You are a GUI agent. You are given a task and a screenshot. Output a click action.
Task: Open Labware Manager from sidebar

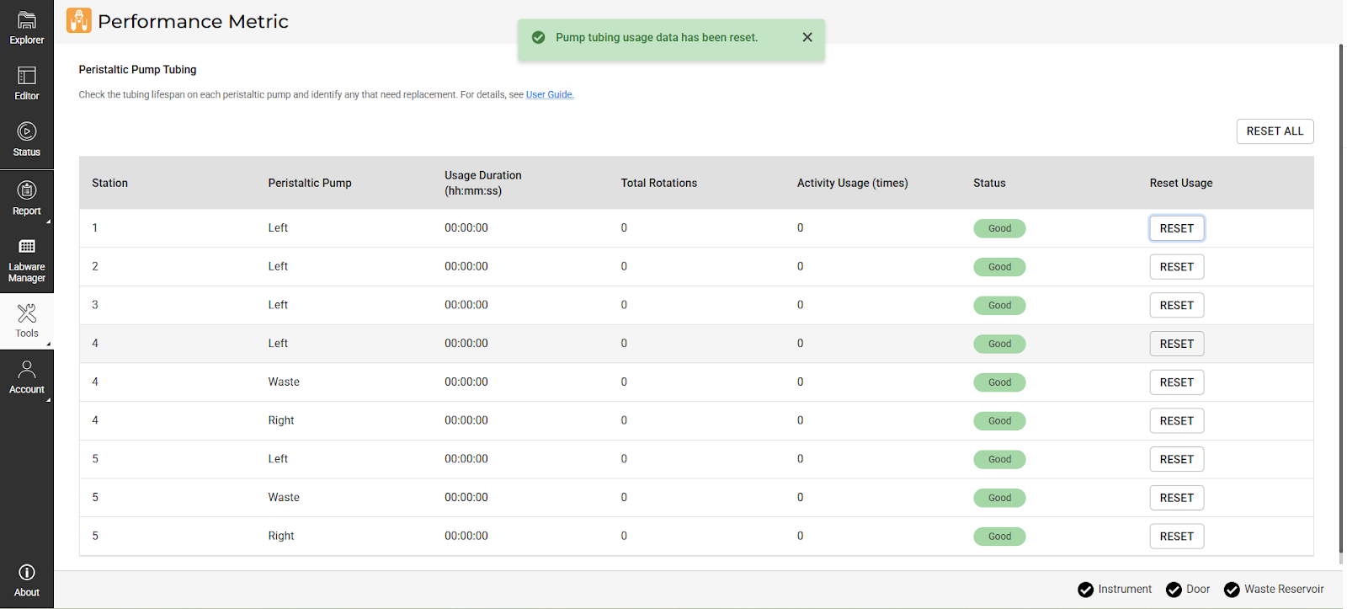(x=27, y=259)
